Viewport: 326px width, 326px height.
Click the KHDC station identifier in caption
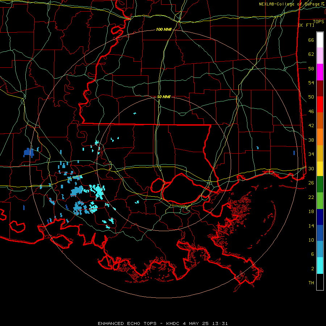point(174,323)
